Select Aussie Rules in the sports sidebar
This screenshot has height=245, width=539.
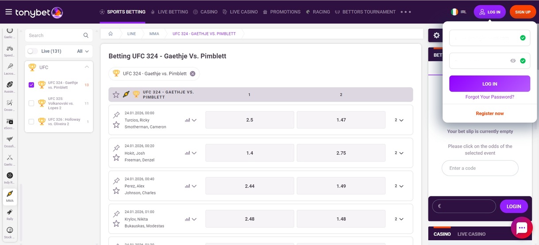[10, 87]
